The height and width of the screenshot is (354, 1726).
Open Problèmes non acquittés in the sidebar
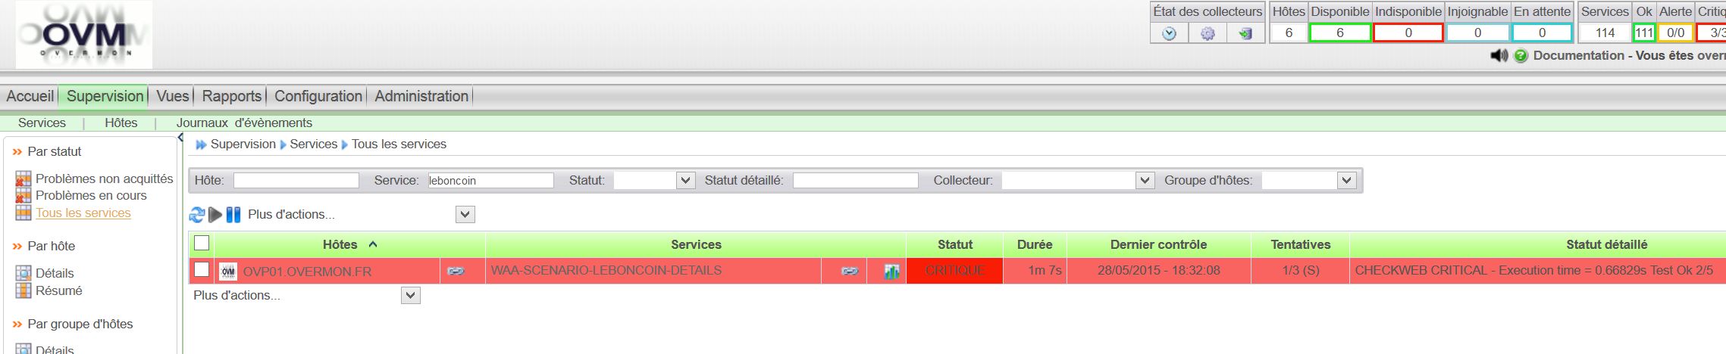point(104,179)
